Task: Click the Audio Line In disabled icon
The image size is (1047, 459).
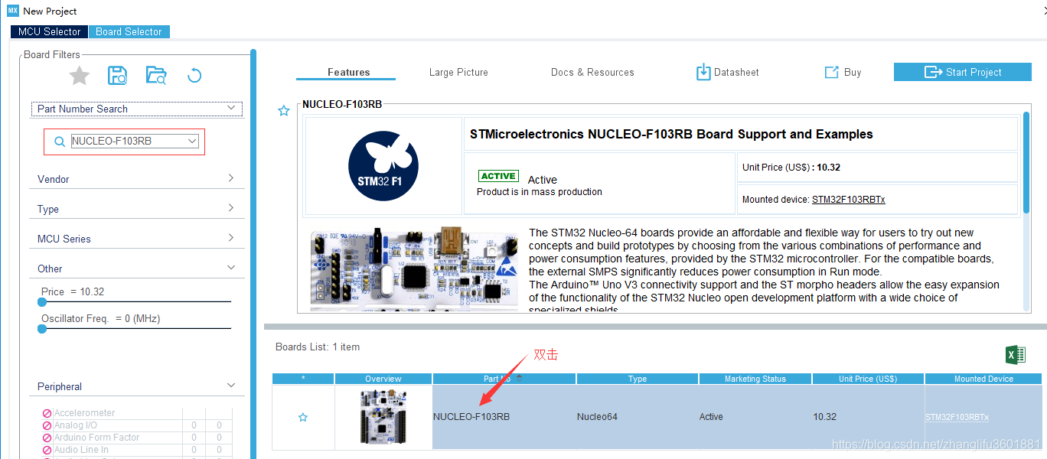Action: [x=47, y=450]
